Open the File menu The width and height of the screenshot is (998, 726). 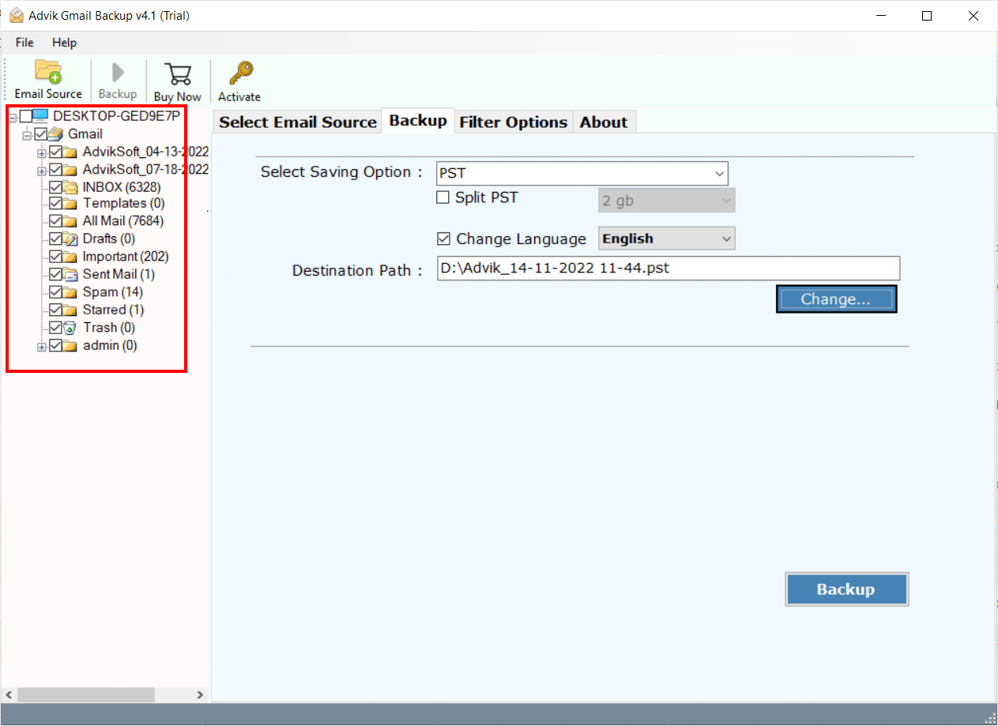24,43
